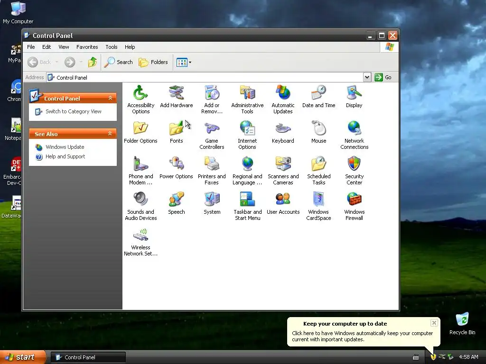Click the on-screen keyboard tray icon
Image resolution: width=486 pixels, height=364 pixels.
pyautogui.click(x=416, y=357)
